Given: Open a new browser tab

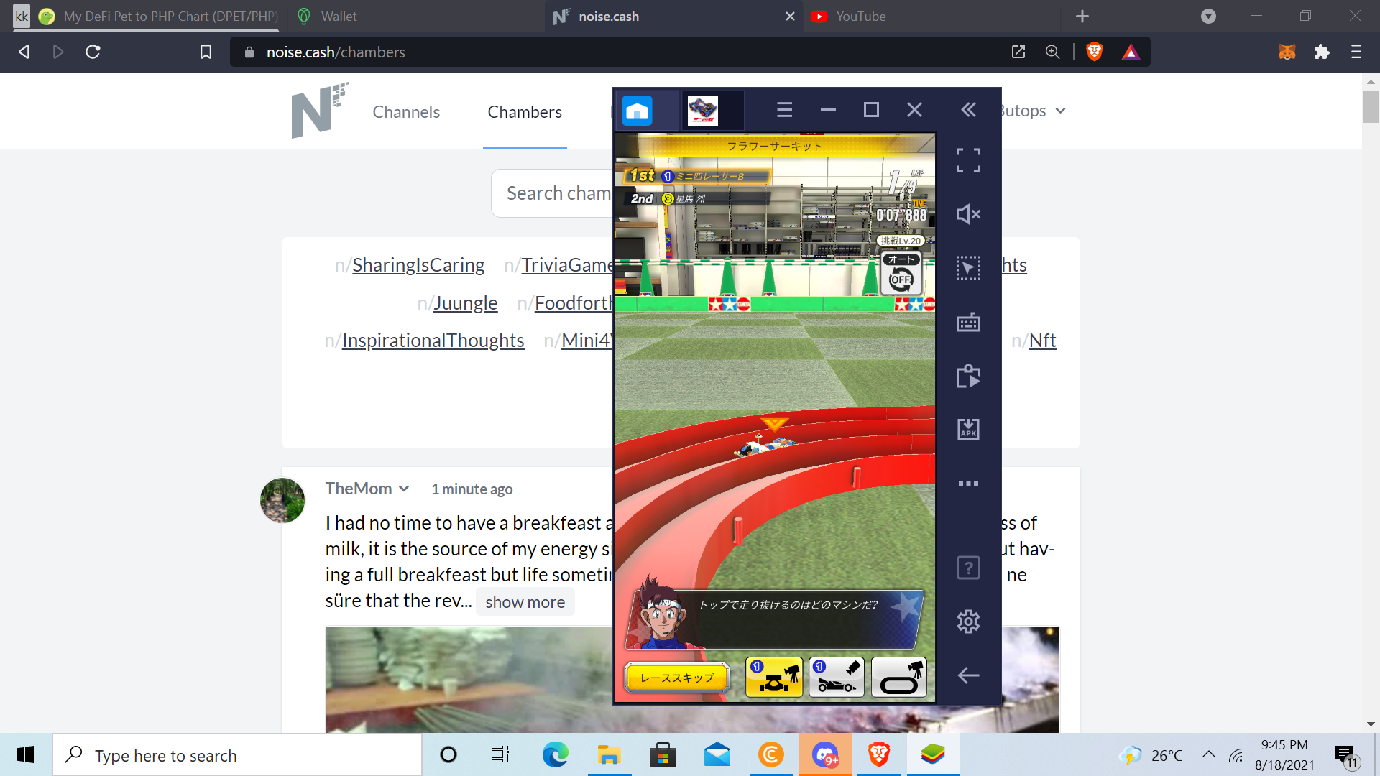Looking at the screenshot, I should [1082, 16].
